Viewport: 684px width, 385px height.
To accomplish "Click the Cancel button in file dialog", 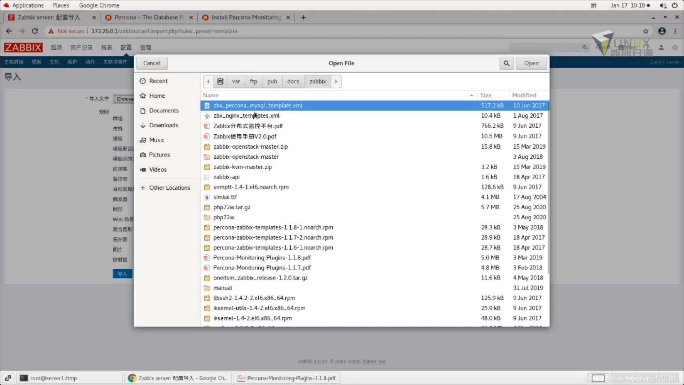I will click(152, 63).
